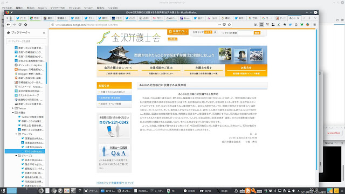Open 弁護士会からのお知らせ side menu
This screenshot has width=345, height=194.
pos(114,92)
